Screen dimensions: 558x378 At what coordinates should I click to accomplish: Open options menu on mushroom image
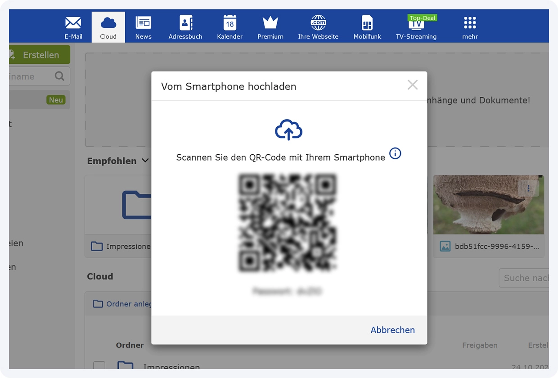point(529,188)
